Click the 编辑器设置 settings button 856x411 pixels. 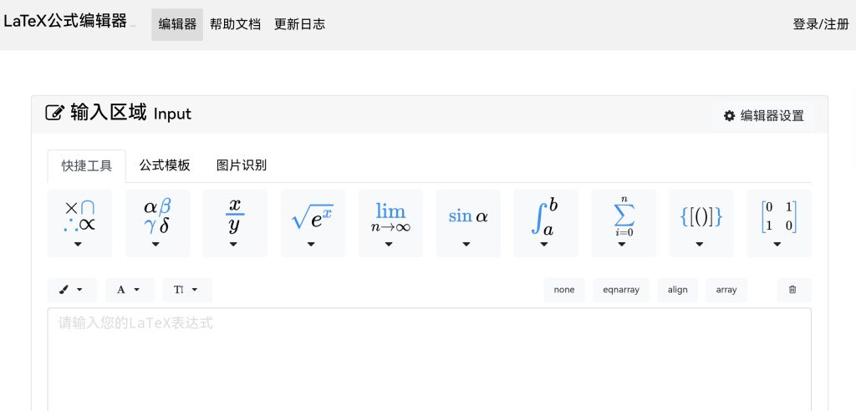[x=763, y=116]
